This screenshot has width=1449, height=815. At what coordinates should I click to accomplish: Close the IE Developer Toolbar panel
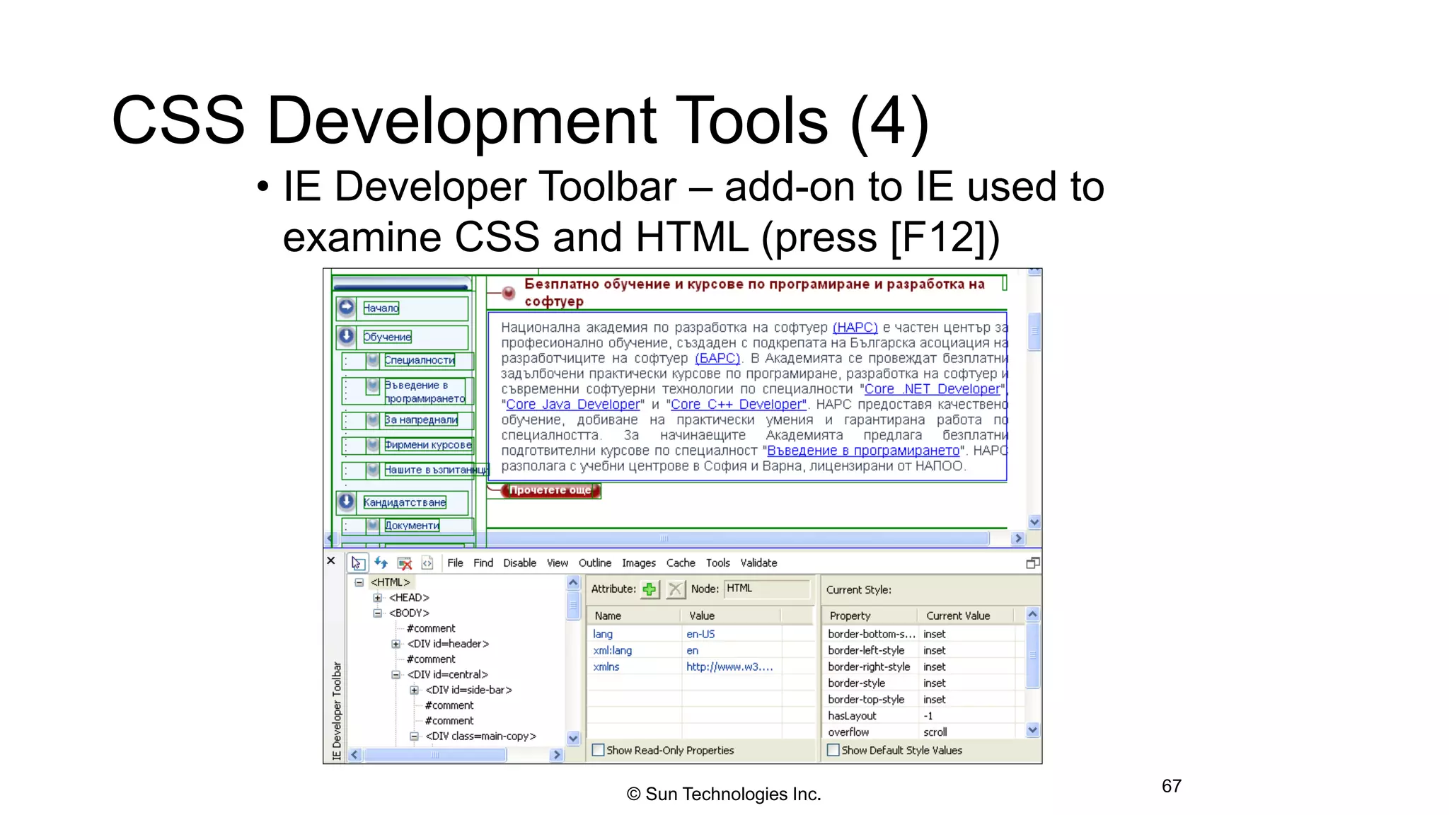tap(331, 560)
